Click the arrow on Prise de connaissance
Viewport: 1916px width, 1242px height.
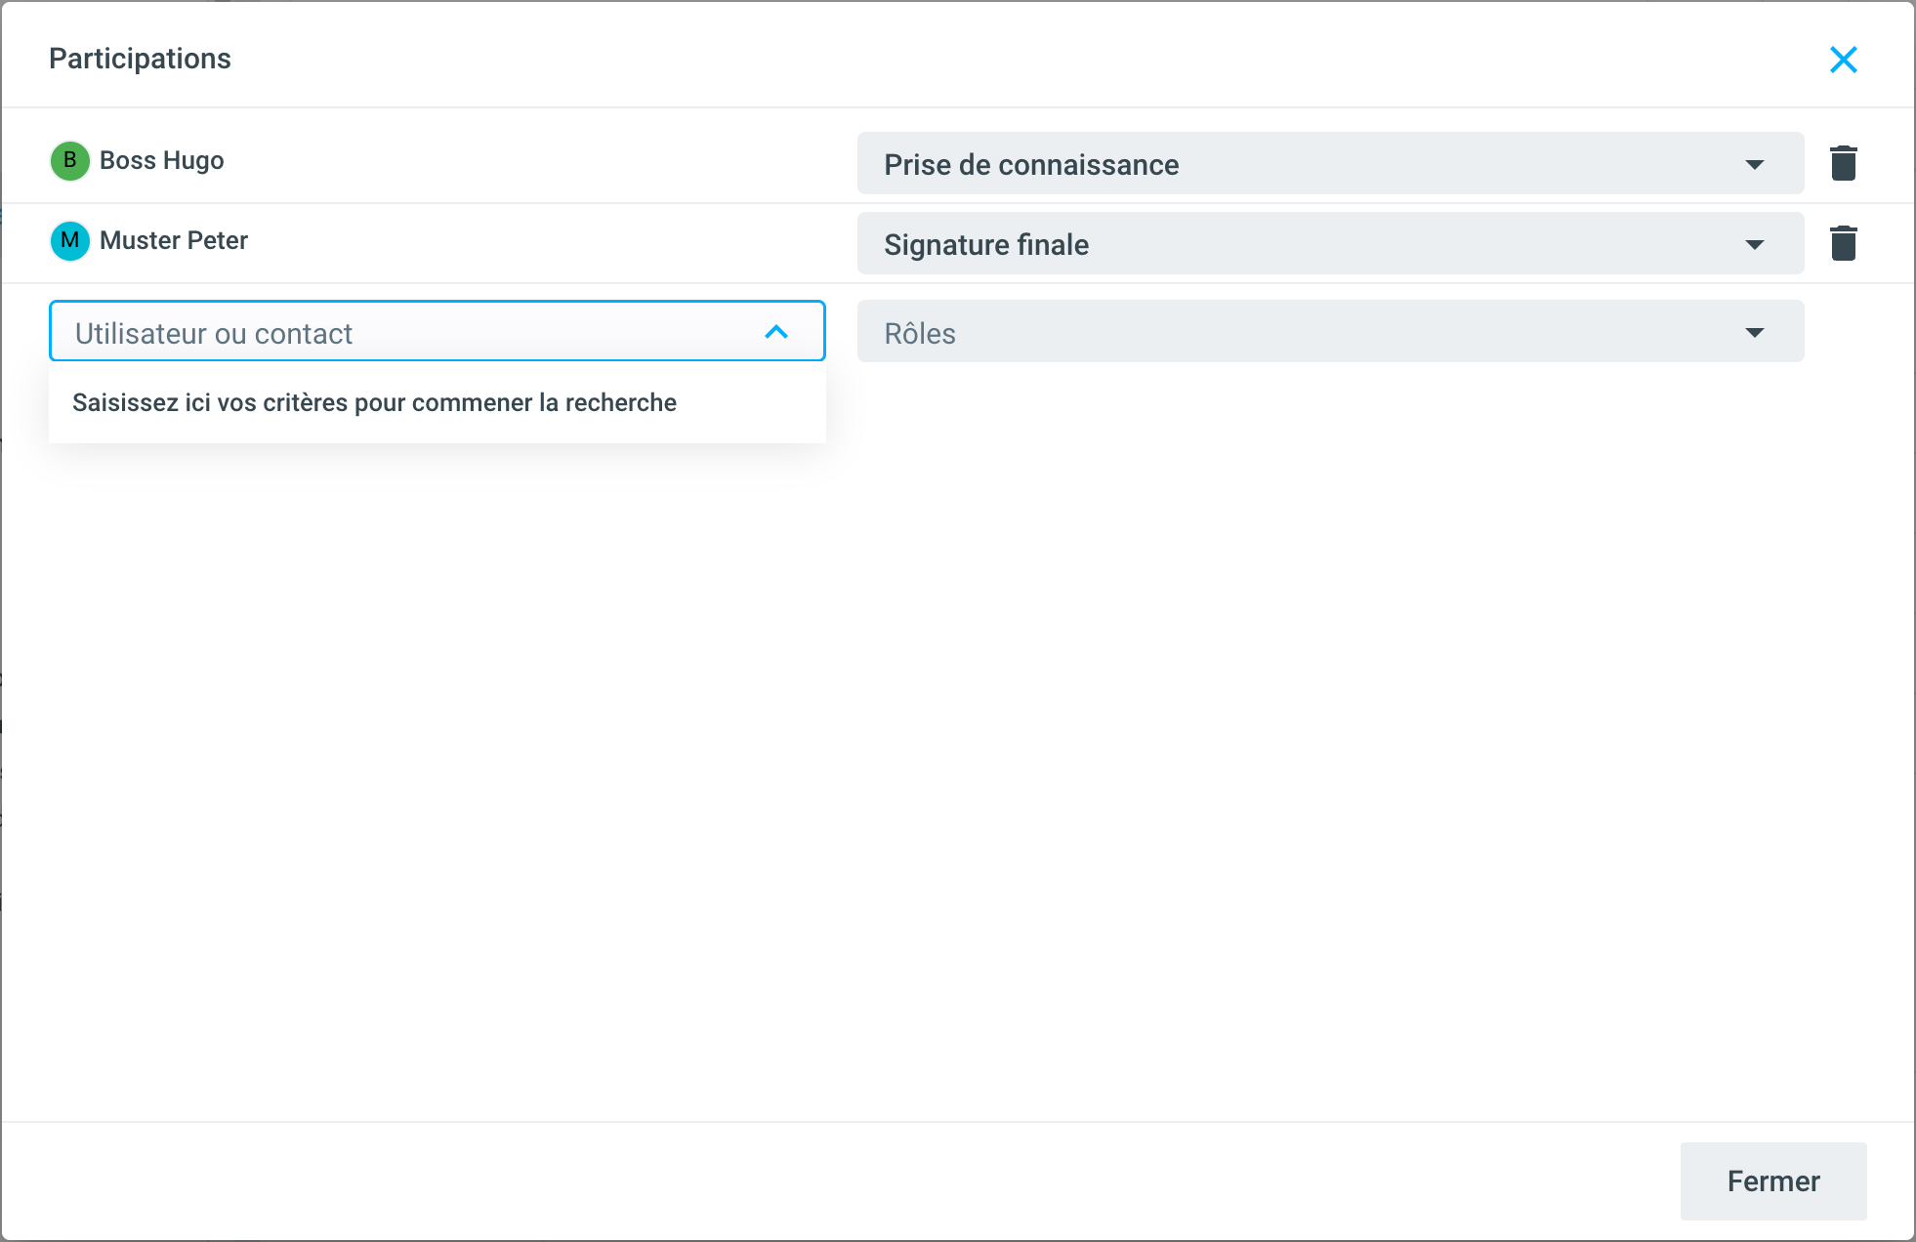[x=1754, y=164]
